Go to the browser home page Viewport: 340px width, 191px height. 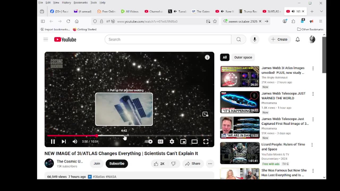pos(77,21)
